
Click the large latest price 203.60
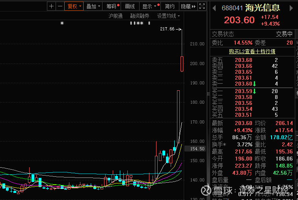pos(239,20)
